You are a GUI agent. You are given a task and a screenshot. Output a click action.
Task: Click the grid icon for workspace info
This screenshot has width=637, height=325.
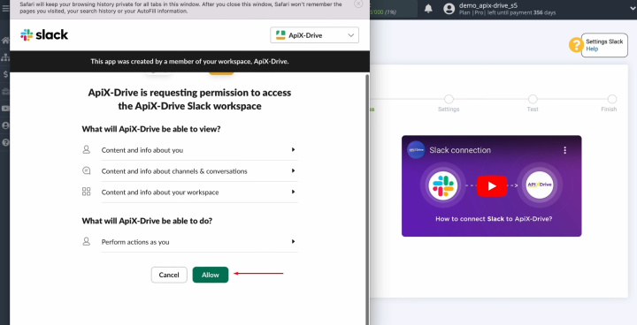(86, 192)
